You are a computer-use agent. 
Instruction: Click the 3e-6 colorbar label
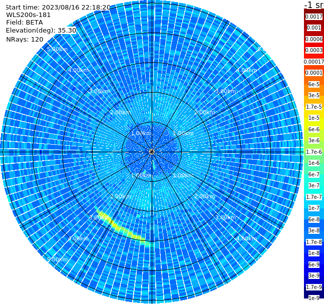pos(314,140)
